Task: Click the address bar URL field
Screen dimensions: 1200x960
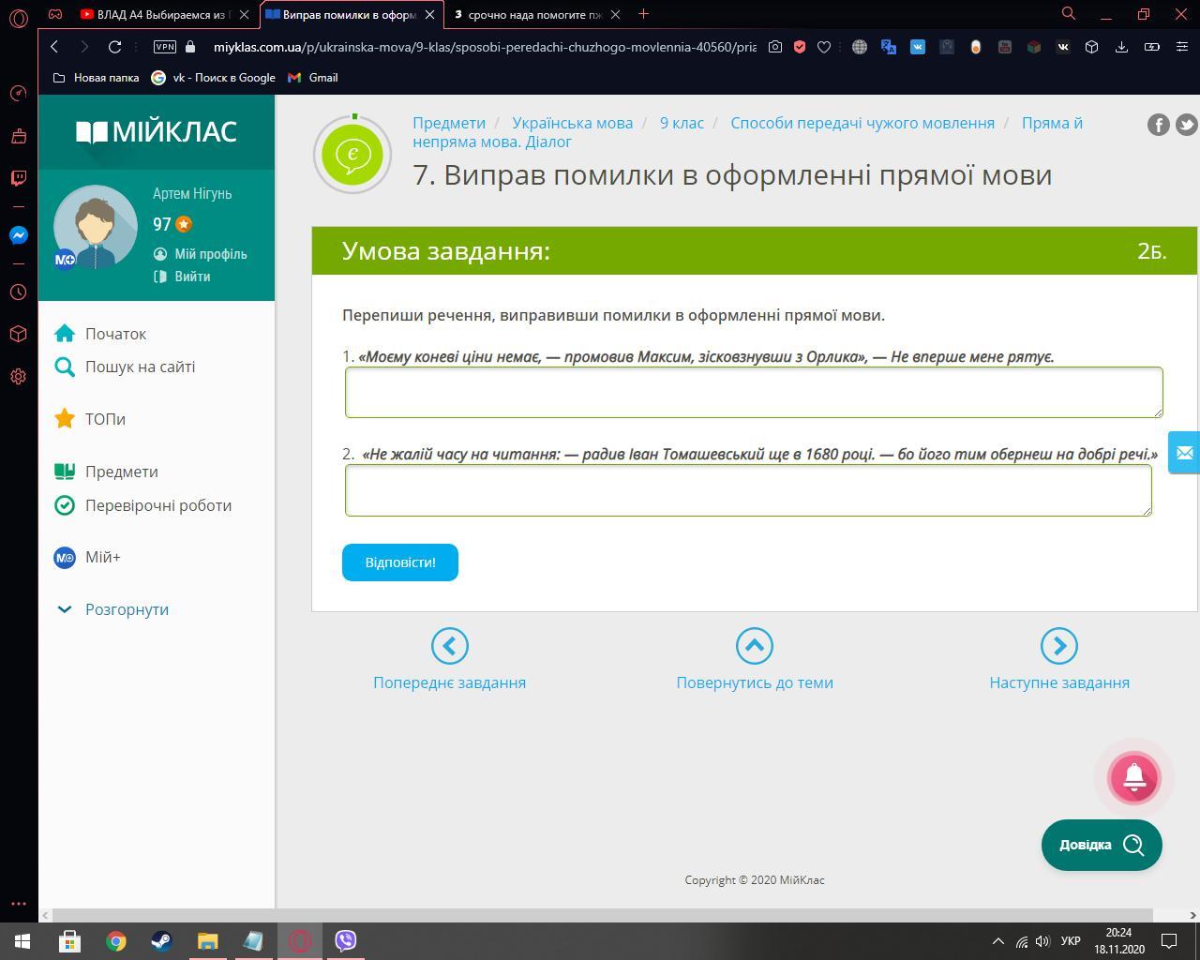Action: (x=484, y=47)
